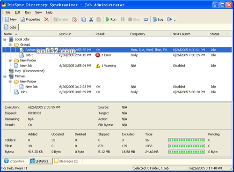234x172 pixels.
Task: Select the May (Disconnected) tree item
Action: point(29,71)
